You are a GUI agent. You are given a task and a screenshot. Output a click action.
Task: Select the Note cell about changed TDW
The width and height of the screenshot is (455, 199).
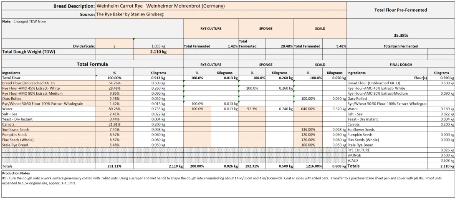pos(92,28)
